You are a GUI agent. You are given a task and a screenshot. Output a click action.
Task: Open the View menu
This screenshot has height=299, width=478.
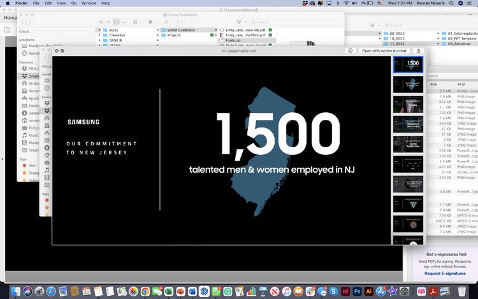[61, 3]
